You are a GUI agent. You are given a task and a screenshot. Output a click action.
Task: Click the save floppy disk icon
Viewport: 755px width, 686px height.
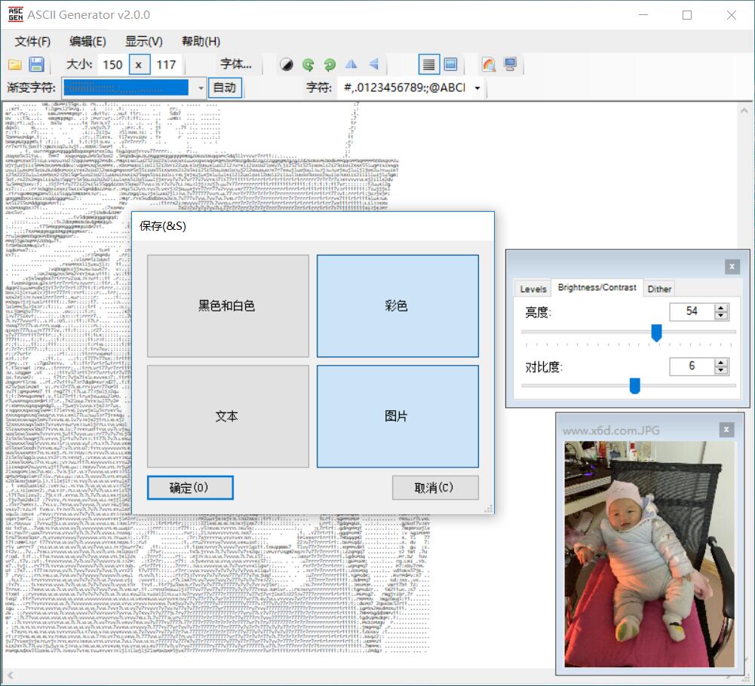tap(36, 65)
